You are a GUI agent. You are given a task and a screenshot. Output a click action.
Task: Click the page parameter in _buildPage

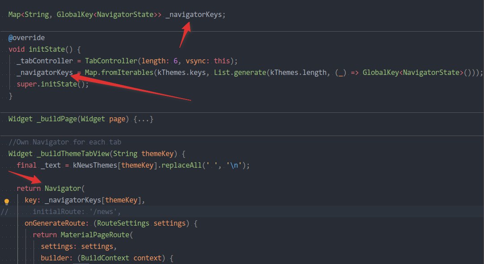point(117,119)
